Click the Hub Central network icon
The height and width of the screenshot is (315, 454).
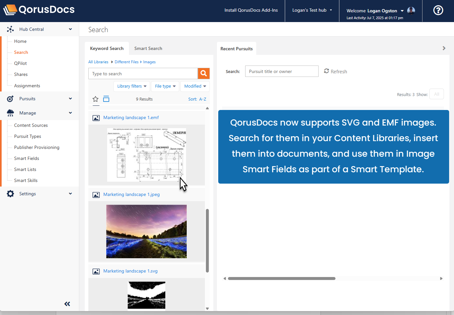point(10,29)
